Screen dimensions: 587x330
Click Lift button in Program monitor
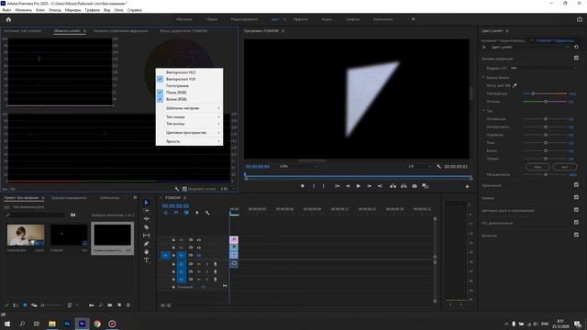click(393, 186)
